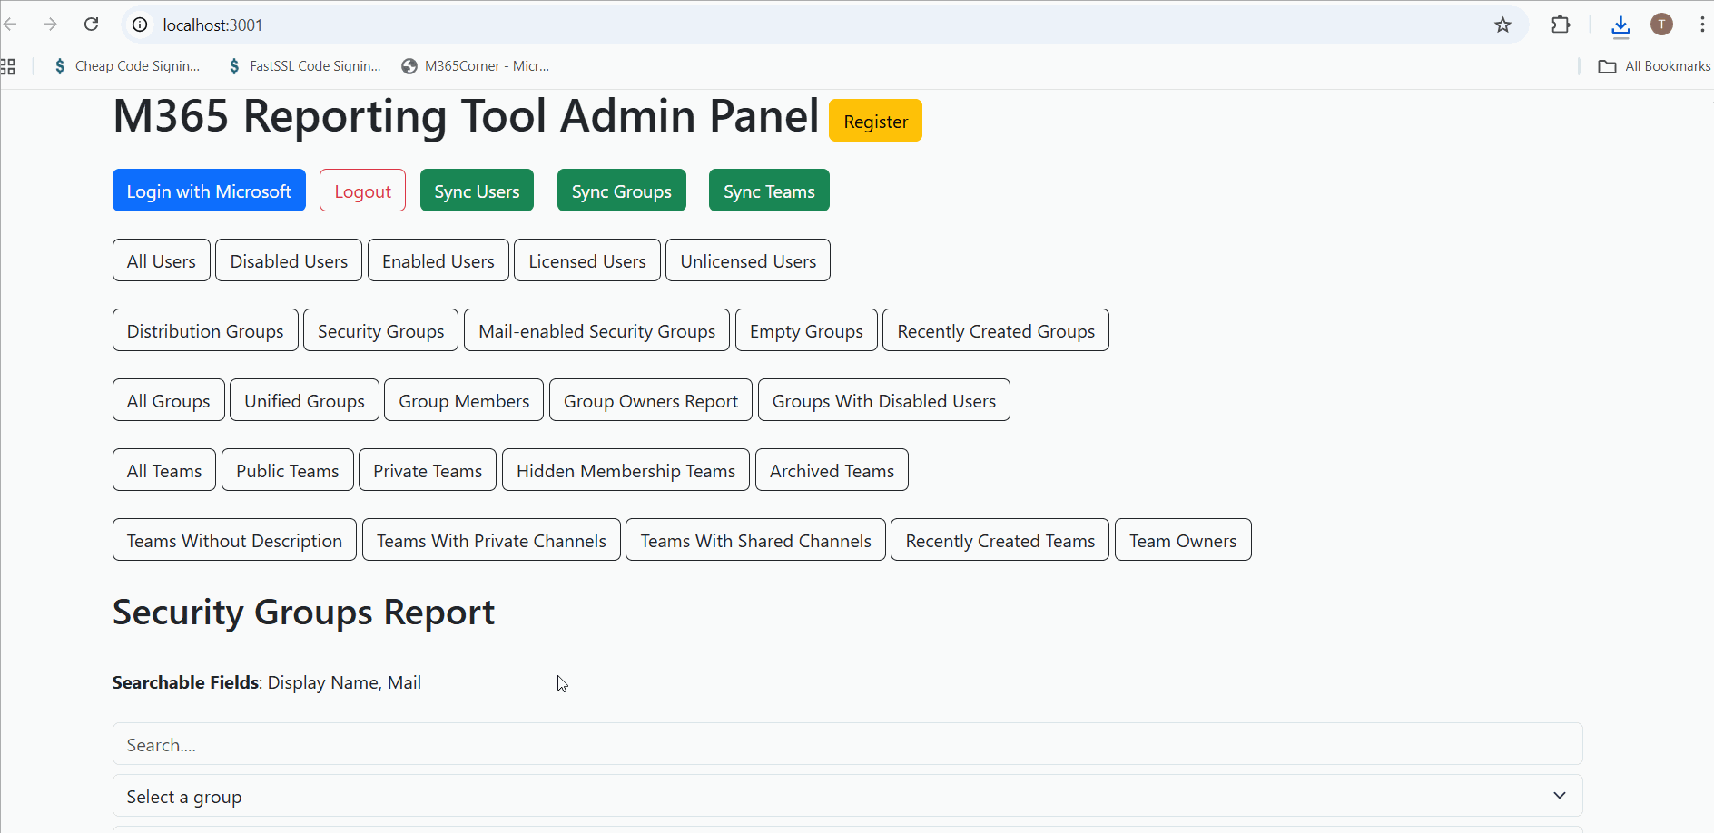The height and width of the screenshot is (833, 1714).
Task: Run Sync Groups
Action: (621, 191)
